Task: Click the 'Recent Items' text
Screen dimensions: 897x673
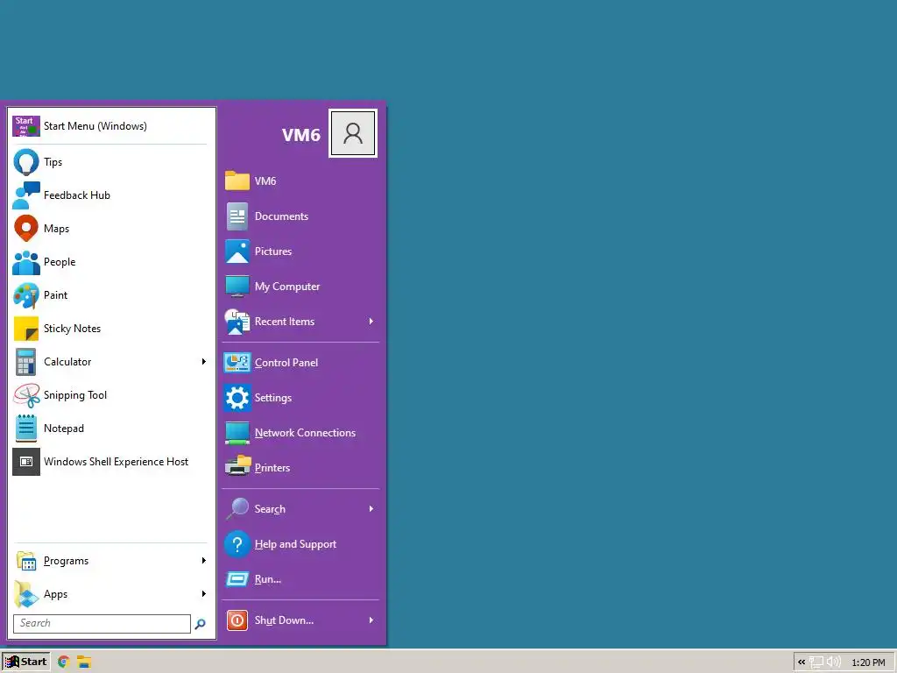Action: (x=285, y=322)
